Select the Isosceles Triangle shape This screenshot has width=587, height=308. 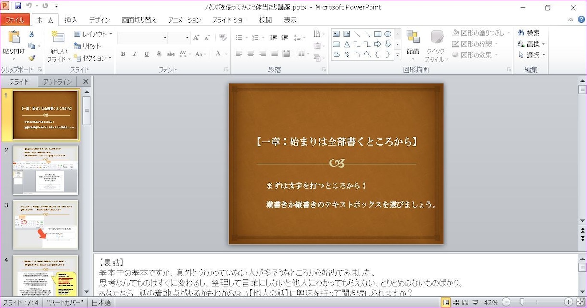point(346,44)
